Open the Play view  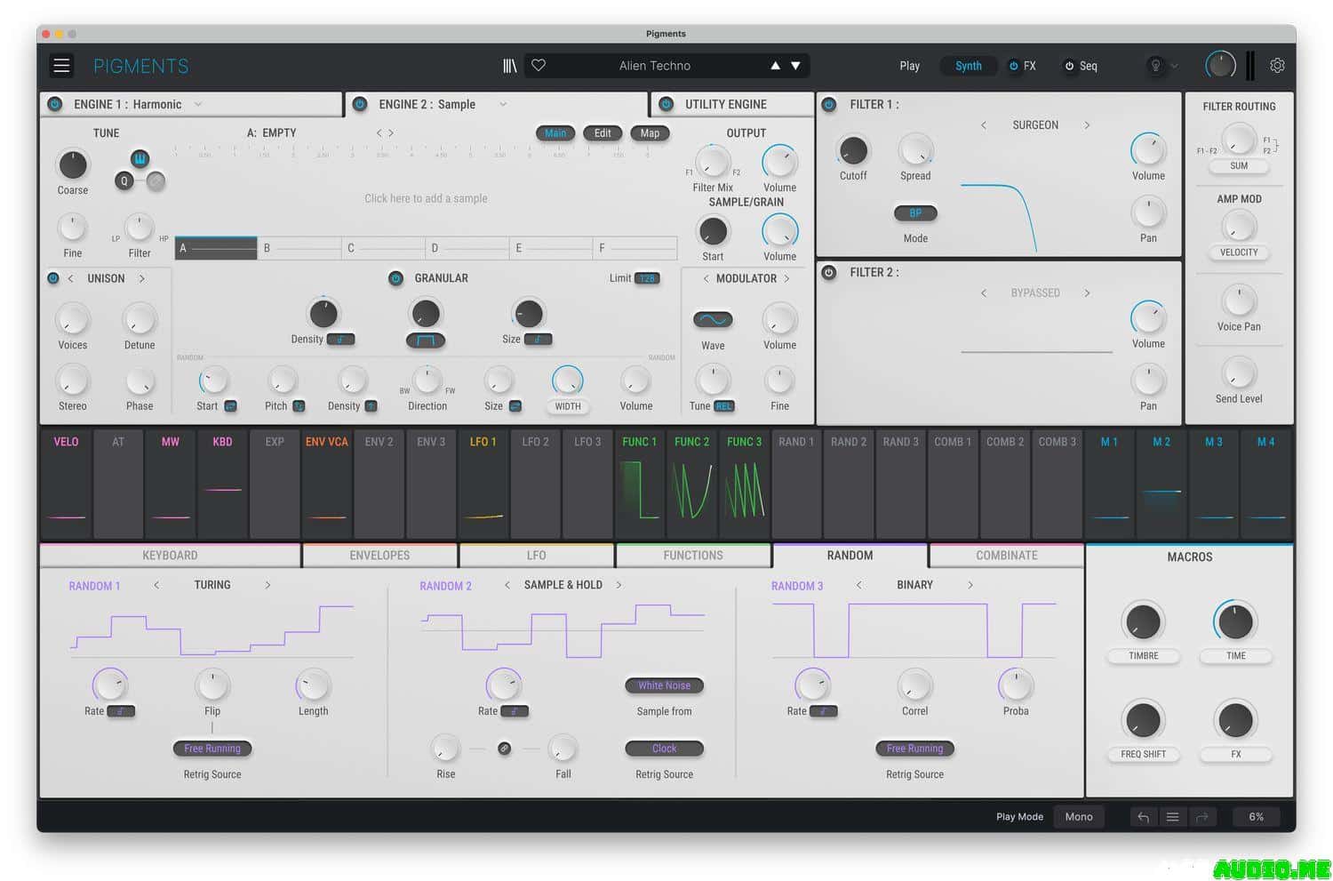[909, 66]
